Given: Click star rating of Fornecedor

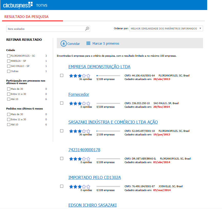Looking at the screenshot, I should pos(80,103).
